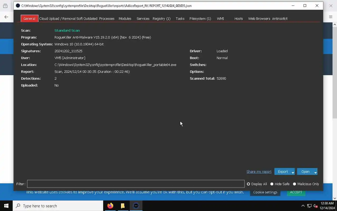Switch to the Services tab

tap(143, 18)
